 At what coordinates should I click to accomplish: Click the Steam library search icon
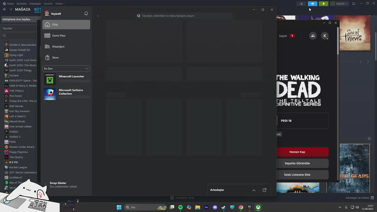tap(4, 36)
